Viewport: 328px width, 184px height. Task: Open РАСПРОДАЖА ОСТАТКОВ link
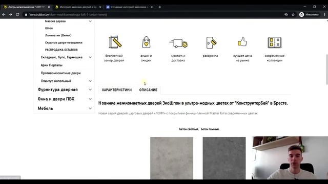click(x=61, y=50)
